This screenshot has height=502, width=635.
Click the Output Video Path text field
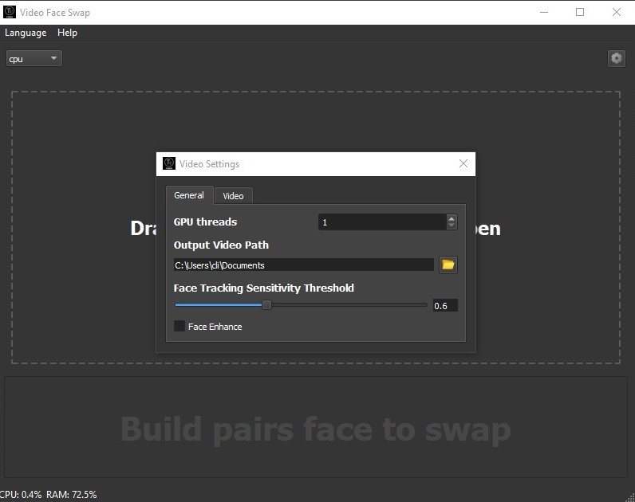304,265
